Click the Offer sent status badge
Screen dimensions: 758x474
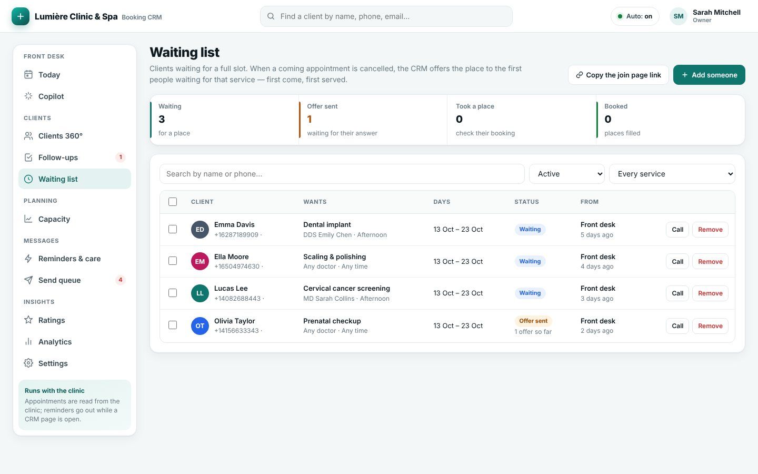pyautogui.click(x=533, y=321)
